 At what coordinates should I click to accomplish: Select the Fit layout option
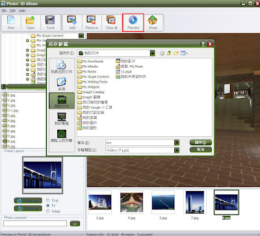coord(48,205)
